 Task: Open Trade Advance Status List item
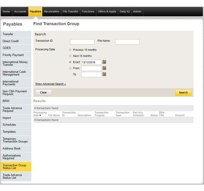(16, 176)
